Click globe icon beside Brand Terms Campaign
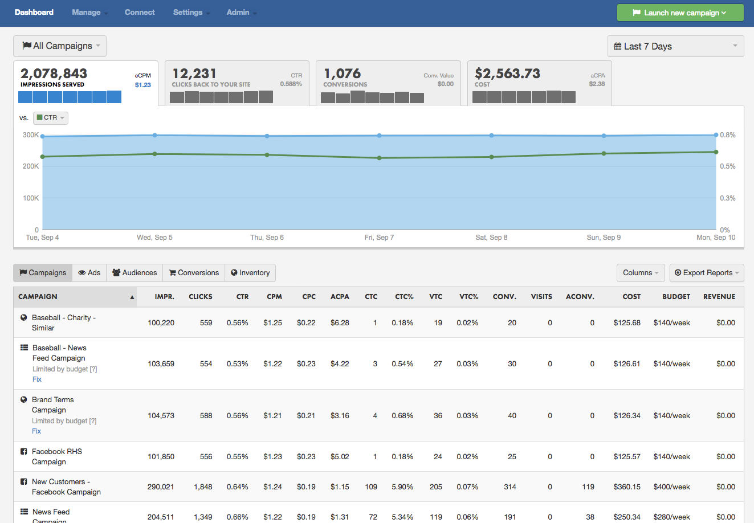The image size is (754, 523). (24, 399)
